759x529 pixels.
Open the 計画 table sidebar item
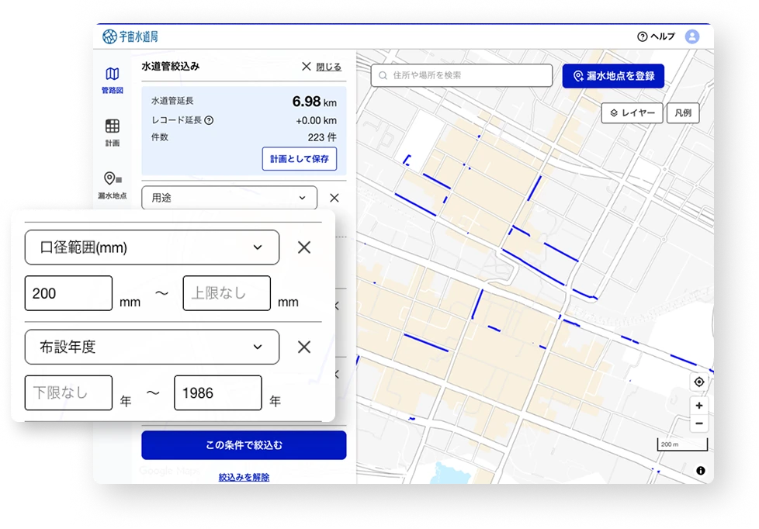coord(113,133)
